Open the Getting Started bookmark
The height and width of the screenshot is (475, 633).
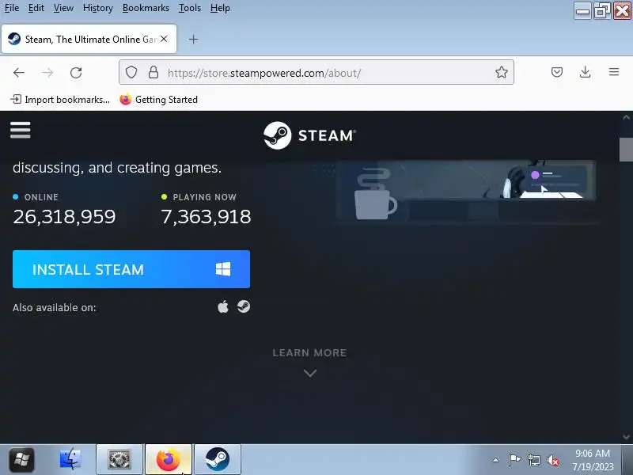pyautogui.click(x=159, y=100)
